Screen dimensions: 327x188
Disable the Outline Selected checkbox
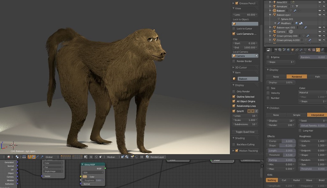coord(234,96)
